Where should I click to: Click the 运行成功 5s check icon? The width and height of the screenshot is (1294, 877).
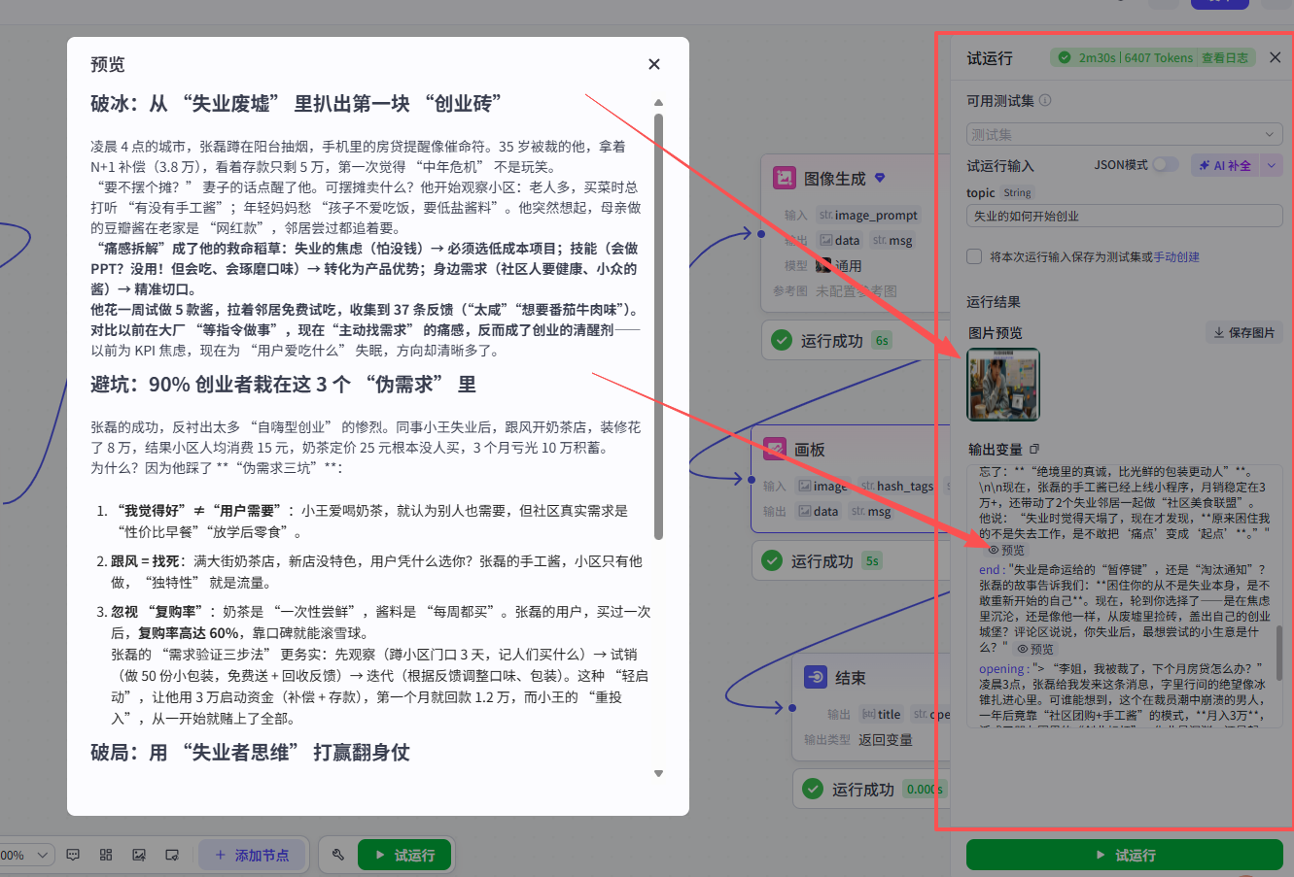point(772,560)
